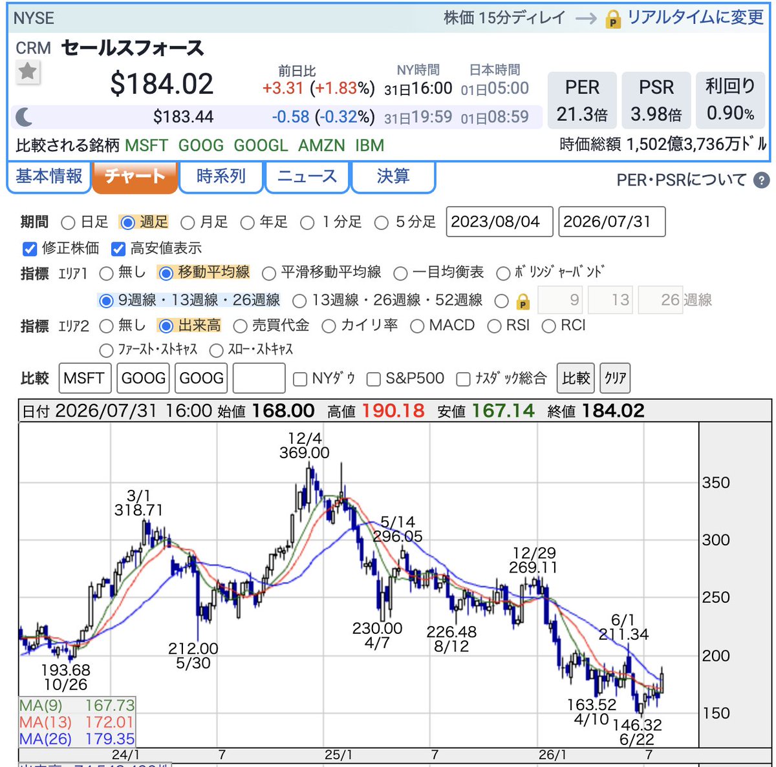This screenshot has width=776, height=767.
Task: Select the 1分足 period radio button
Action: tap(308, 223)
